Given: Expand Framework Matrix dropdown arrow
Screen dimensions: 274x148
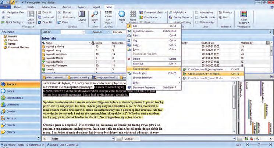Looking at the screenshot, I should pyautogui.click(x=166, y=12).
